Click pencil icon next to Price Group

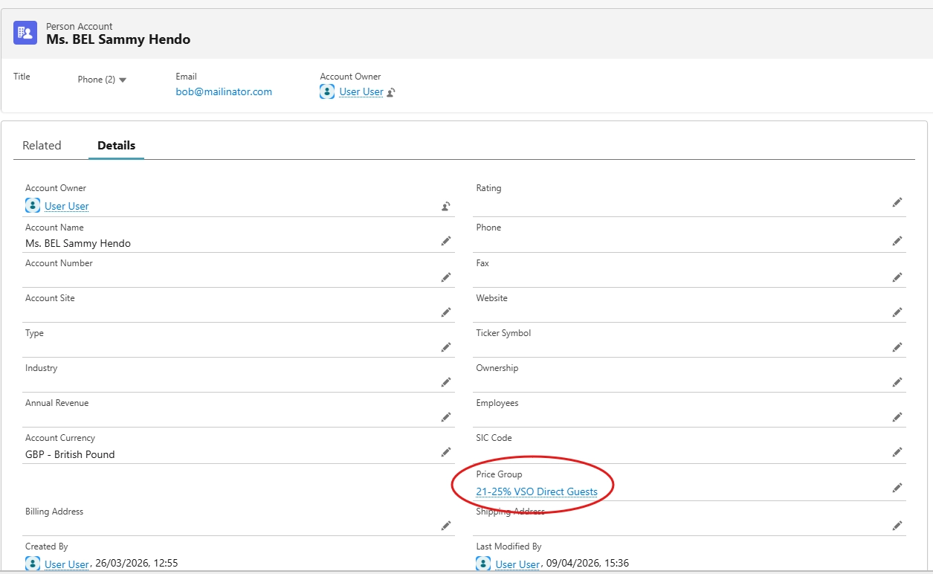[897, 488]
